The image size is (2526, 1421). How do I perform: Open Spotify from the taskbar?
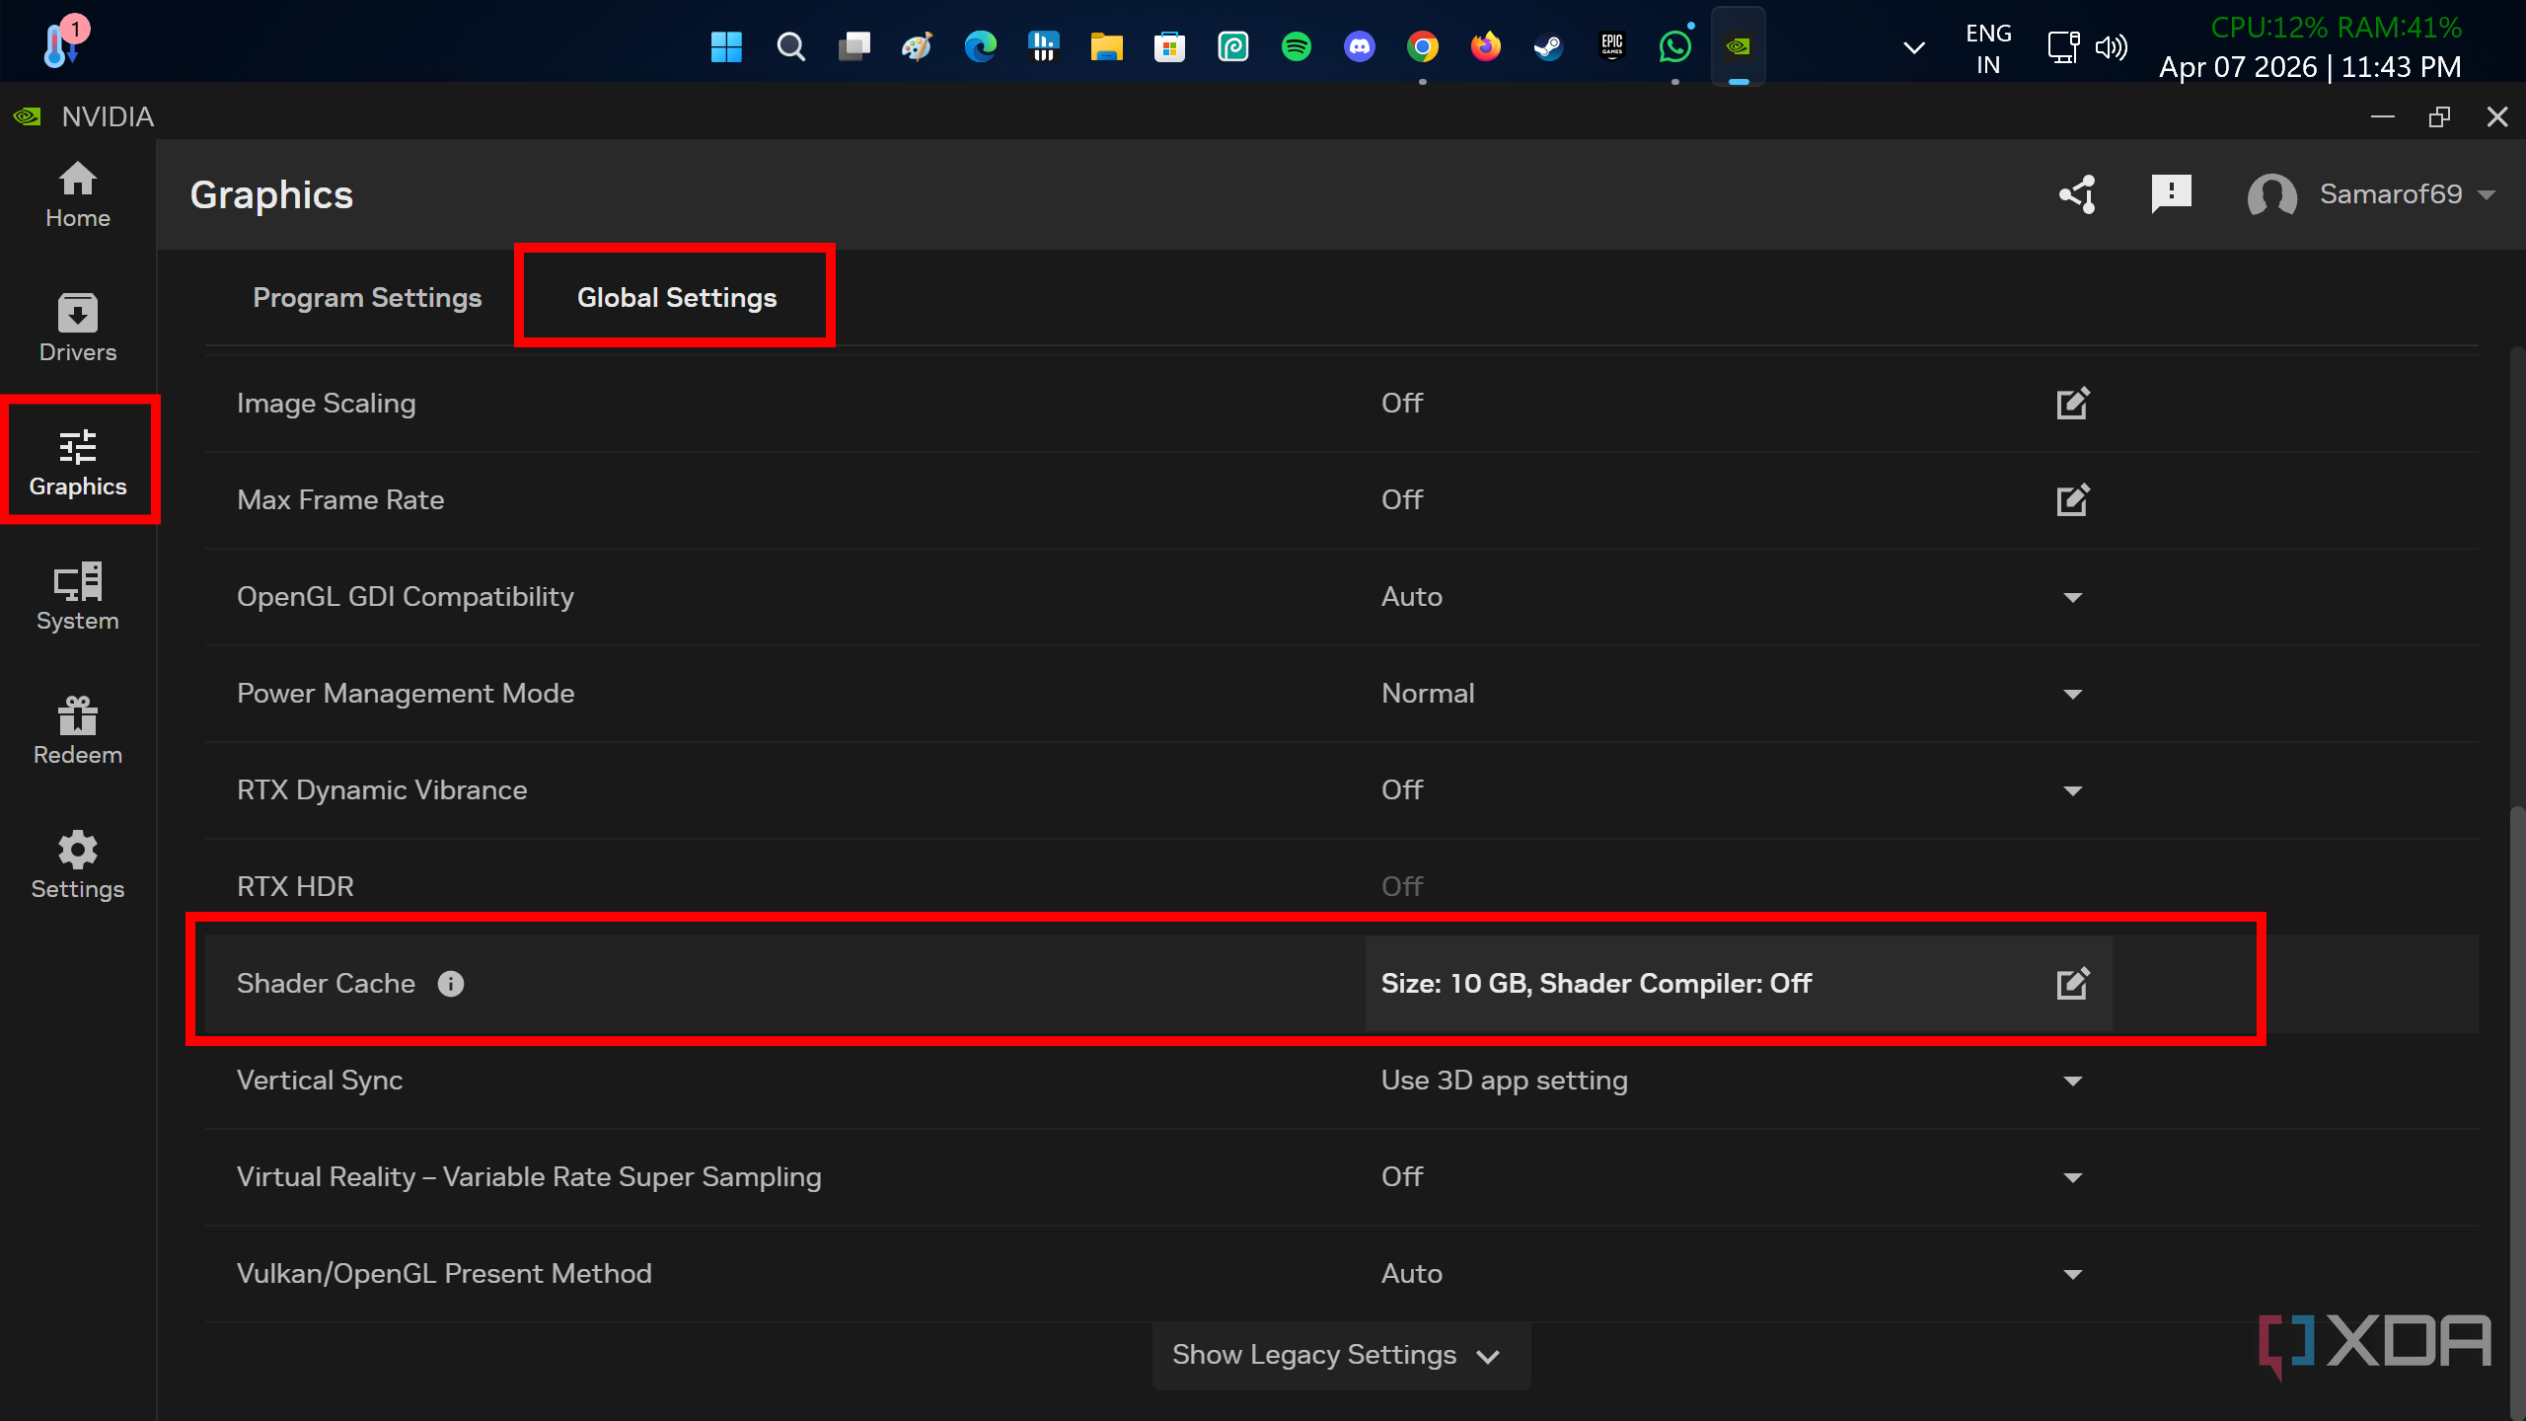click(x=1296, y=46)
